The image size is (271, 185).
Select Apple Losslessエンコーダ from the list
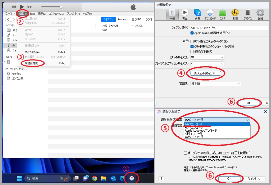217,131
